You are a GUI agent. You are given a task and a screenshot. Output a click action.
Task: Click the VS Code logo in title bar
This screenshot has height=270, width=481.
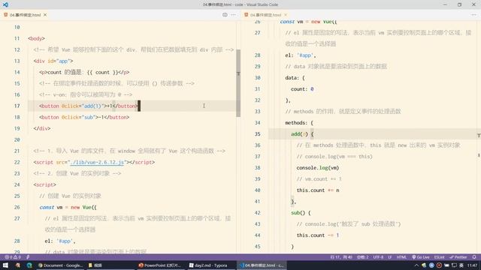pyautogui.click(x=5, y=4)
